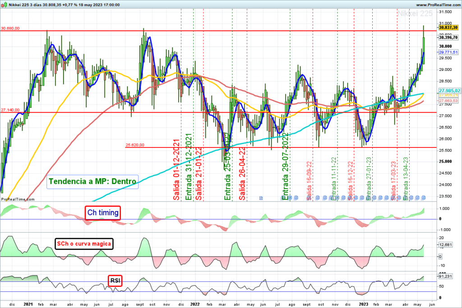Click the Nikkei 225 3 días title text

[x=25, y=5]
